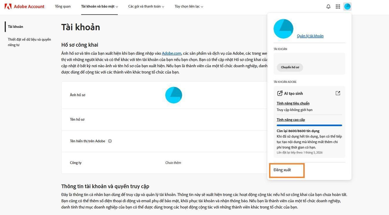
Task: Click Tên hồ sơ row label
Action: (x=77, y=119)
